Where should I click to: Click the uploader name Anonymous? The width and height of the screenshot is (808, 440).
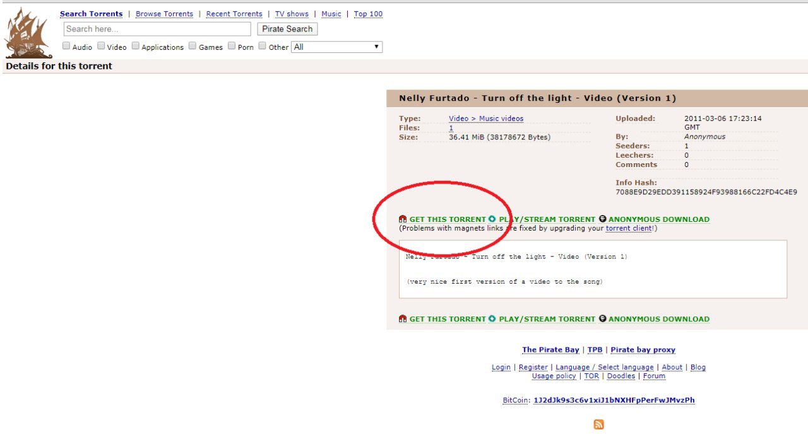pos(704,137)
